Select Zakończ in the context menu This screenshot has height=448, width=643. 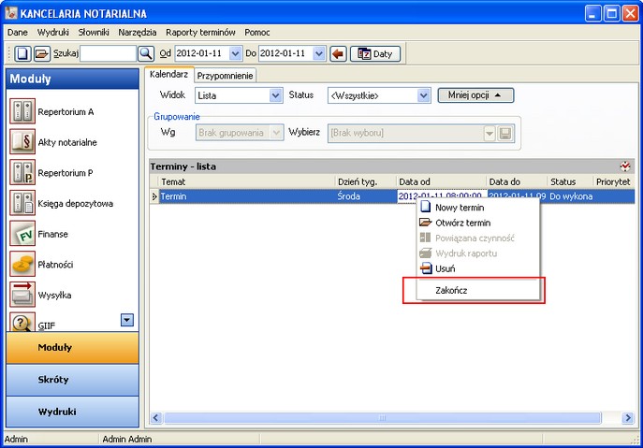[451, 291]
